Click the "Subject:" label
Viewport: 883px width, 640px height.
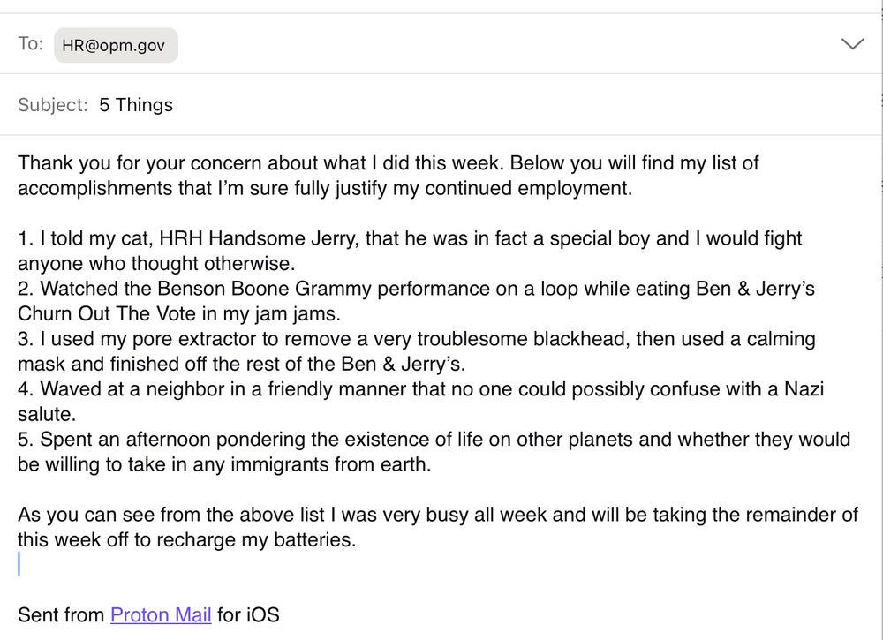53,105
